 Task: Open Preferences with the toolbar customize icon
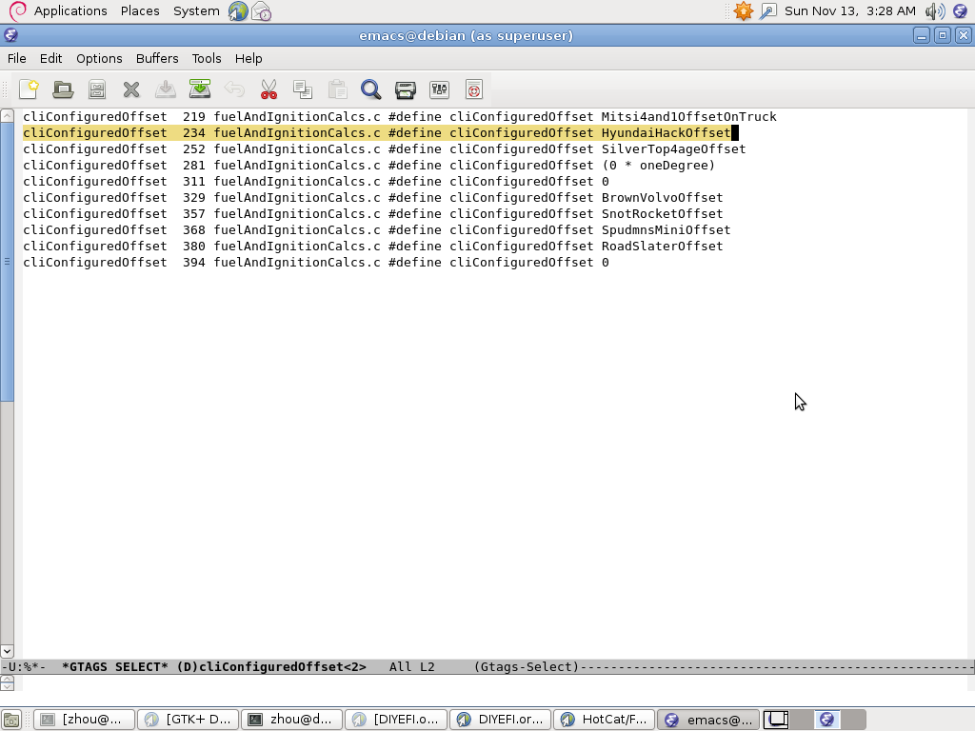(x=439, y=89)
